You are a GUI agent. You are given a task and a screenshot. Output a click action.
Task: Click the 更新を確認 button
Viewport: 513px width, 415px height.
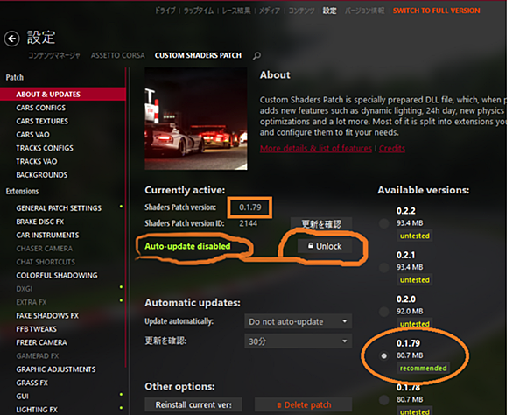pos(321,224)
